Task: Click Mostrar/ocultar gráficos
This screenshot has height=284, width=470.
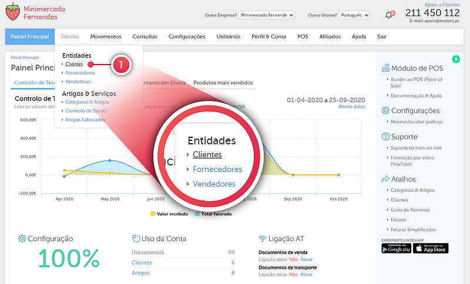Action: (417, 122)
